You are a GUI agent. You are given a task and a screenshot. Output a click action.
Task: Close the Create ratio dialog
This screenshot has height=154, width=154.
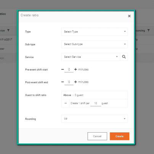[x=129, y=16]
